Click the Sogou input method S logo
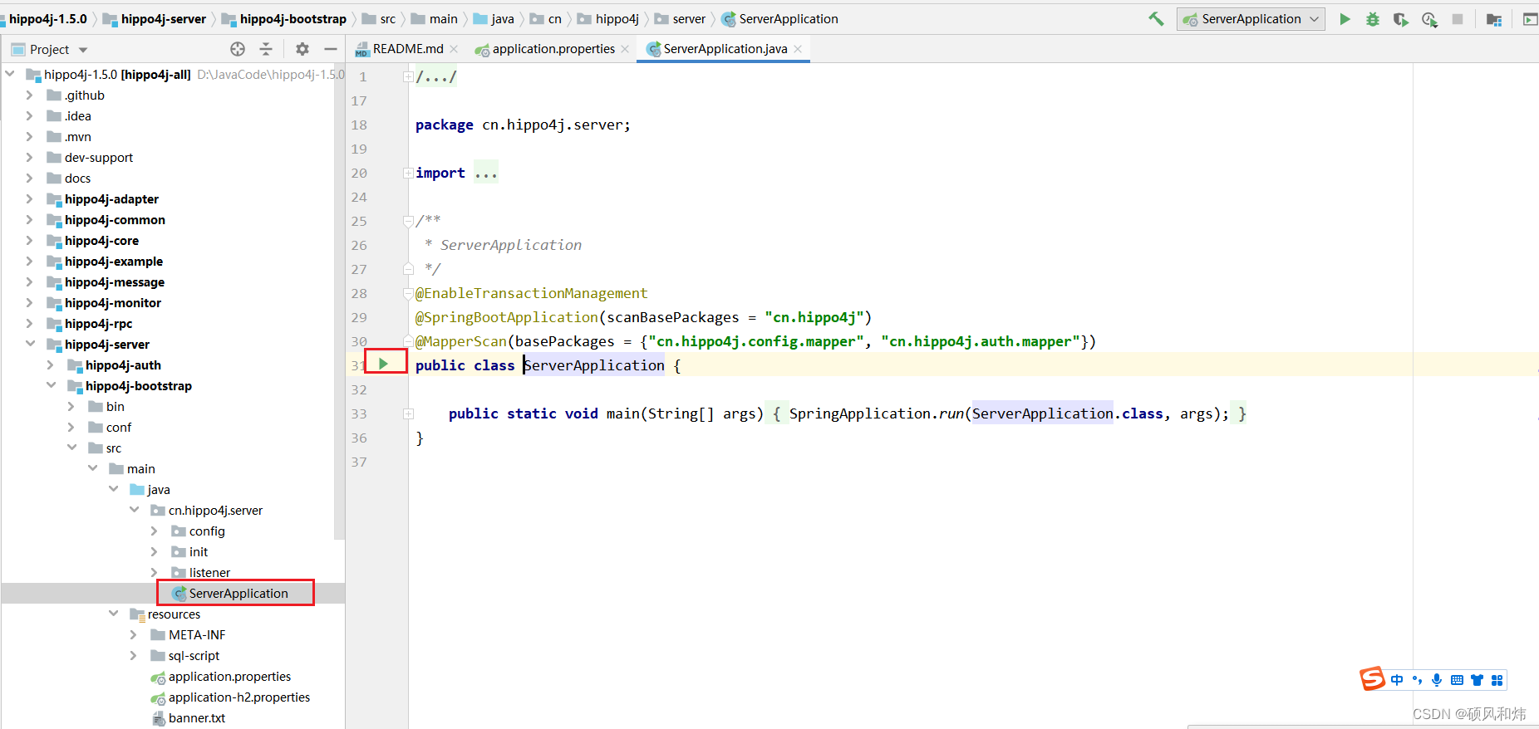 click(x=1373, y=679)
